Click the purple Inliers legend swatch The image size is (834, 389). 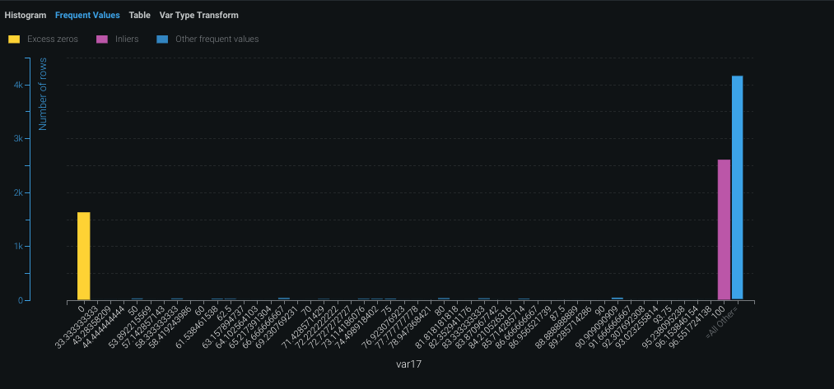(102, 39)
